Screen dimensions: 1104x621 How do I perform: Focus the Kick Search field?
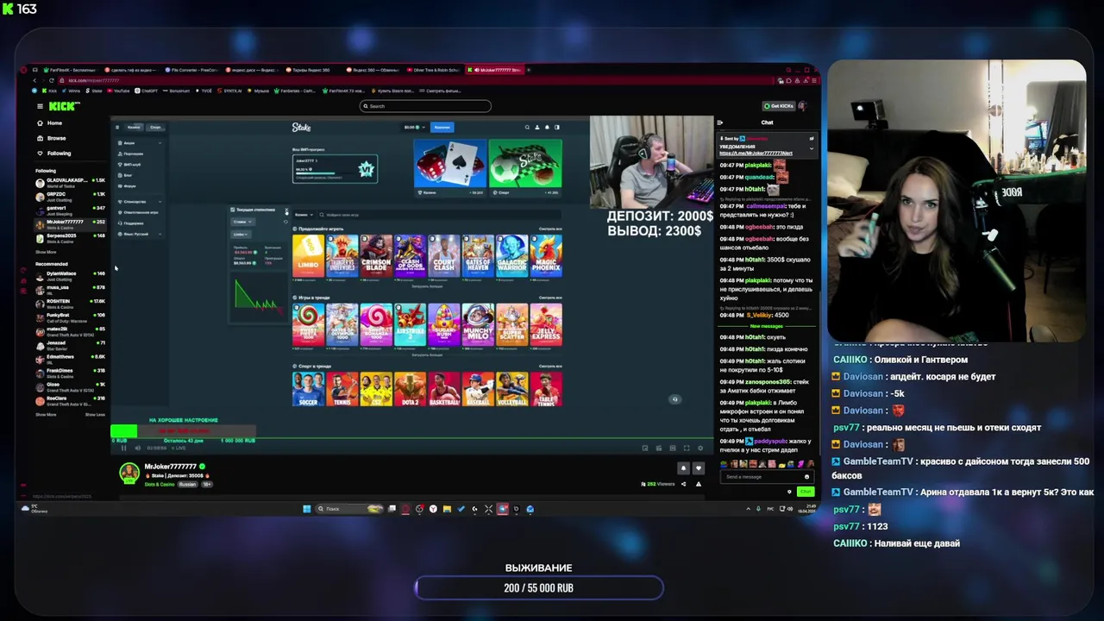pos(425,106)
